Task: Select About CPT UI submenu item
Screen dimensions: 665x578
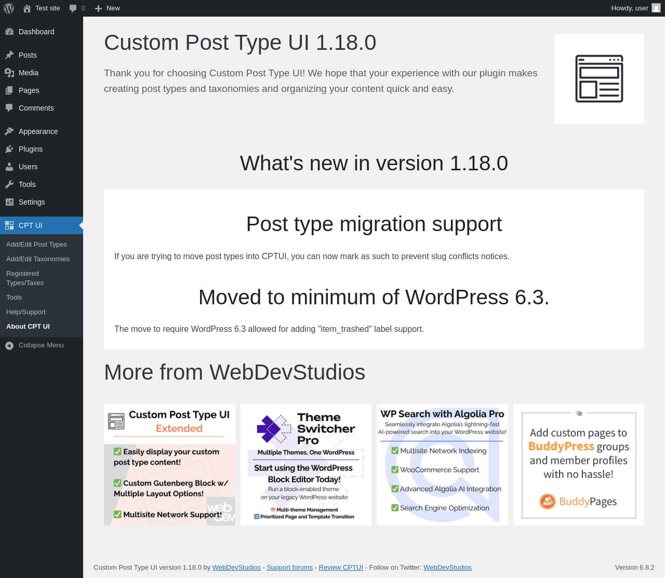Action: (x=28, y=327)
